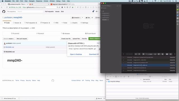Click Chrome address bar URL
This screenshot has height=101, width=179.
point(34,7)
